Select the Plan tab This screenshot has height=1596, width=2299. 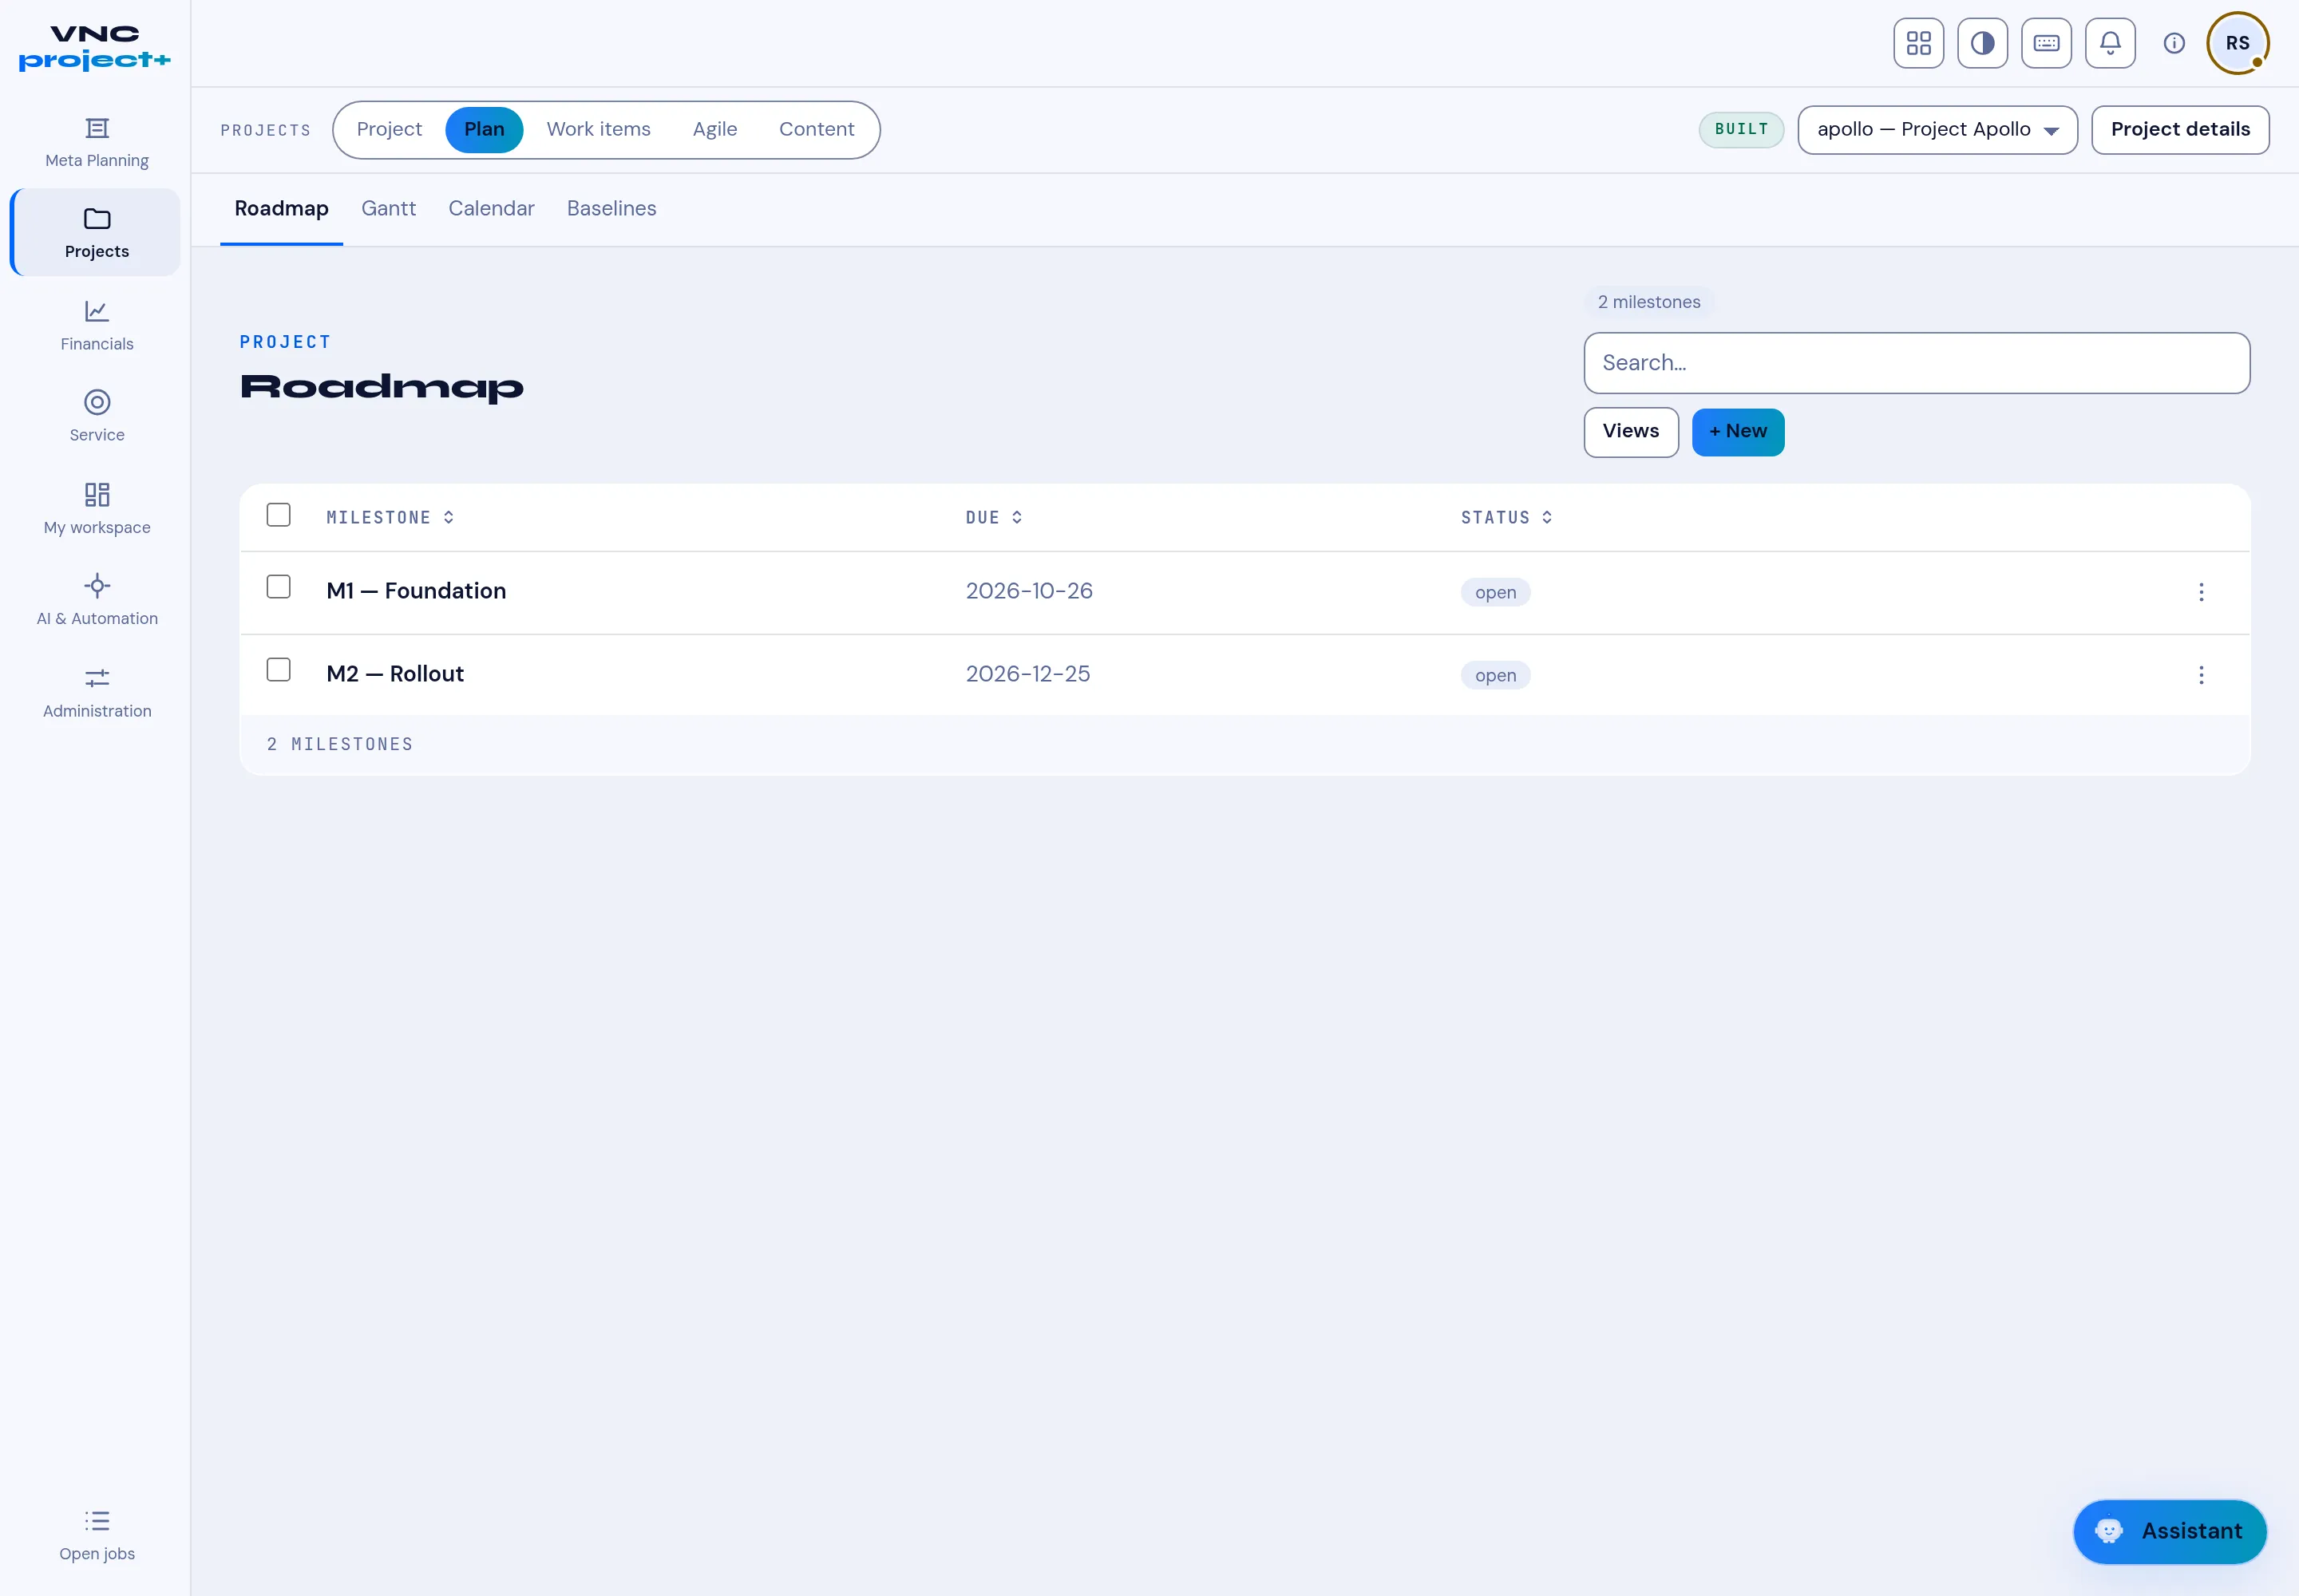485,130
